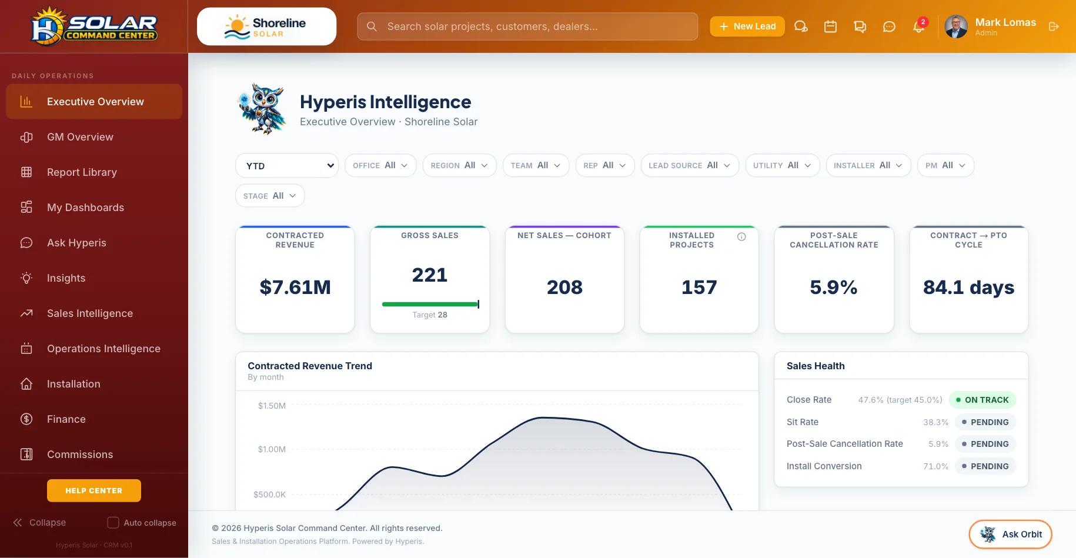This screenshot has width=1076, height=558.
Task: Click the Hyperis owl mascot image
Action: click(x=262, y=109)
